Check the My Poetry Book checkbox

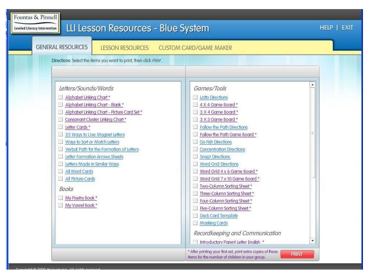pos(61,198)
